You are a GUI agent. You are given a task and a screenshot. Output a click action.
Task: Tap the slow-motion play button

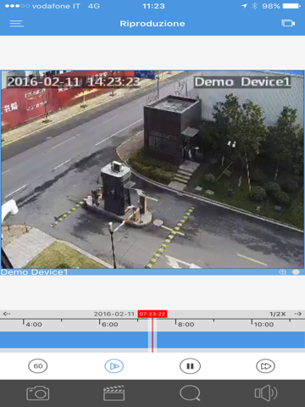[114, 366]
